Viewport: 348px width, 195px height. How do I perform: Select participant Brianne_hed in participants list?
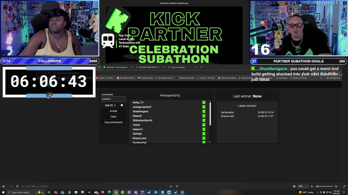tap(139, 138)
